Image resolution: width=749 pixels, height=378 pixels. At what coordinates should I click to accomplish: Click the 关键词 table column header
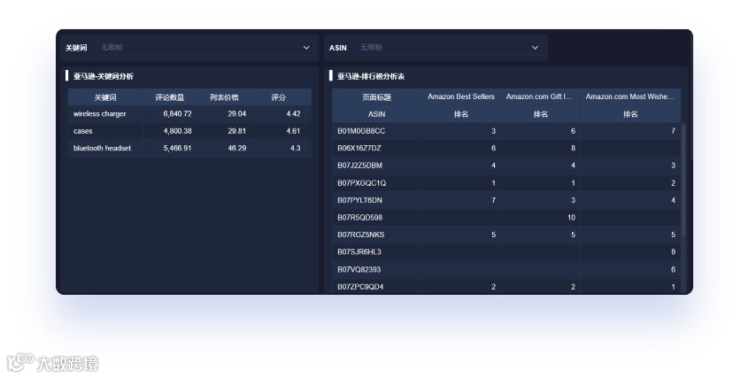click(105, 97)
